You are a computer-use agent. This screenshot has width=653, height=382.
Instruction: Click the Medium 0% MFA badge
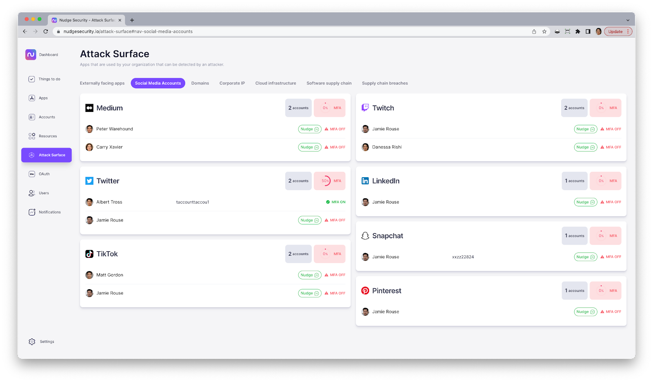330,108
